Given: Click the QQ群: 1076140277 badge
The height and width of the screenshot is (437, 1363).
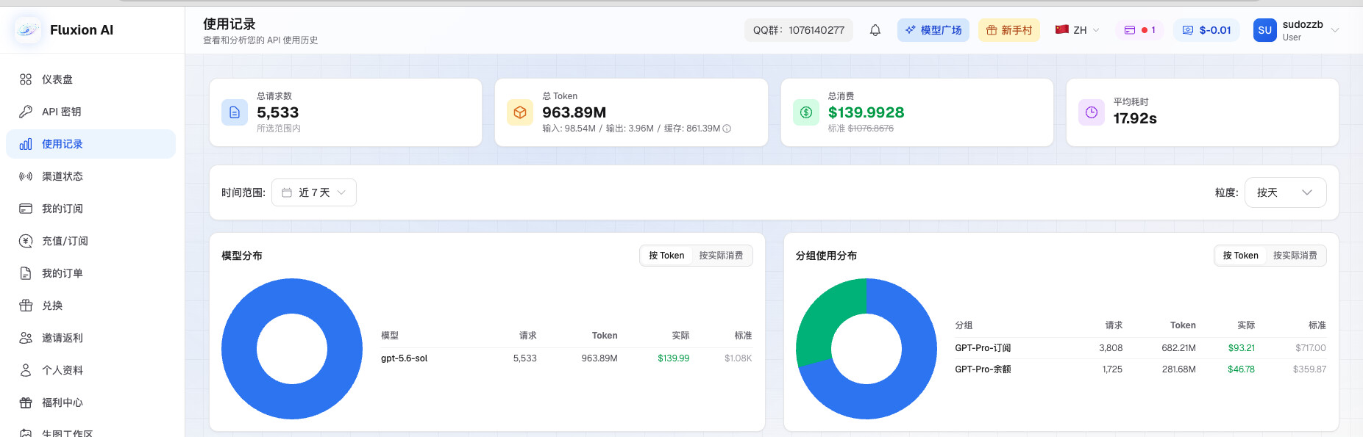Looking at the screenshot, I should (x=799, y=30).
